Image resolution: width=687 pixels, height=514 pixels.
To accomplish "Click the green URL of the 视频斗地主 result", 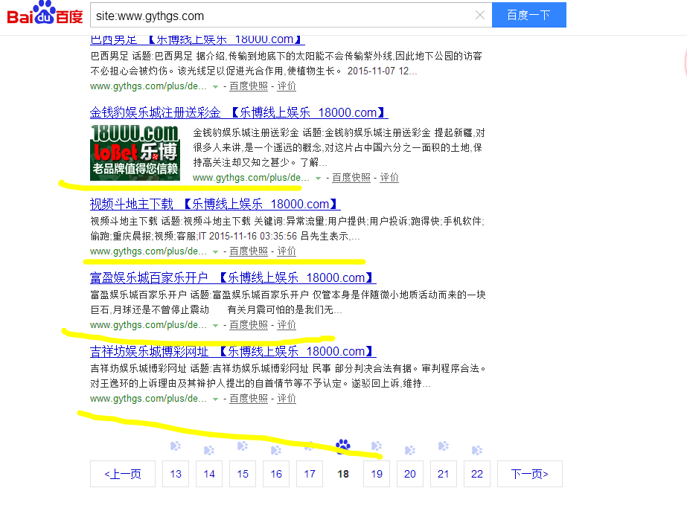I will pyautogui.click(x=148, y=251).
